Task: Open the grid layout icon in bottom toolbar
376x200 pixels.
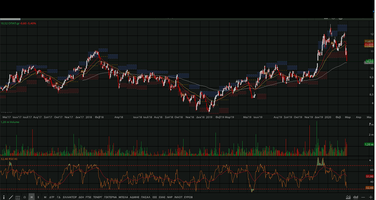Action: (x=17, y=197)
